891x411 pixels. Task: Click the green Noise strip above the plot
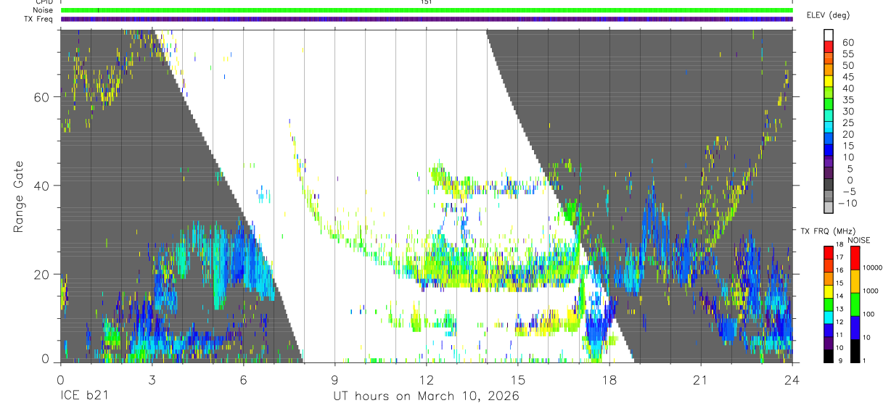[427, 10]
